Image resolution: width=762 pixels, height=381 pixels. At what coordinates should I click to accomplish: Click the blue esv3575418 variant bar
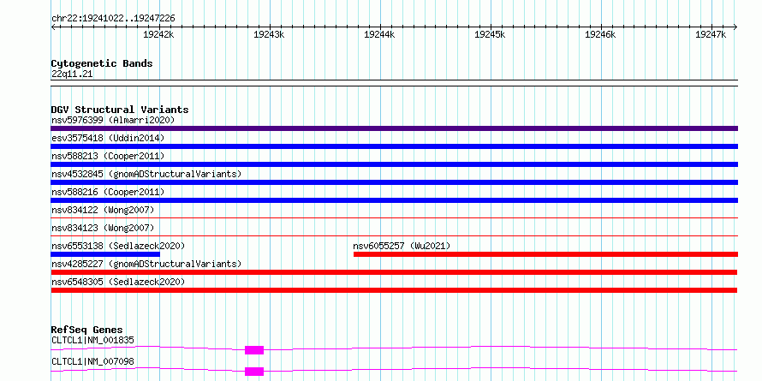tap(394, 146)
